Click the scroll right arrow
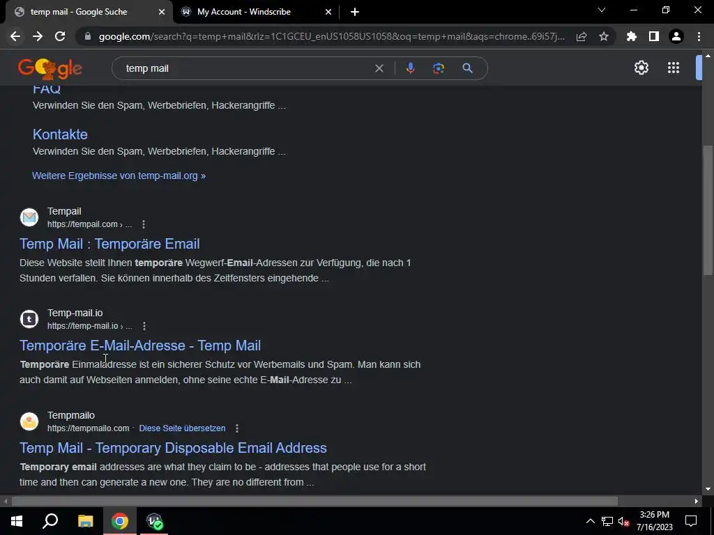The image size is (714, 535). coord(697,502)
